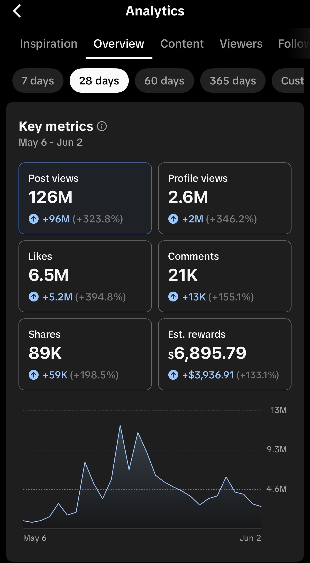310x563 pixels.
Task: Select the Shares metric card
Action: (x=85, y=354)
